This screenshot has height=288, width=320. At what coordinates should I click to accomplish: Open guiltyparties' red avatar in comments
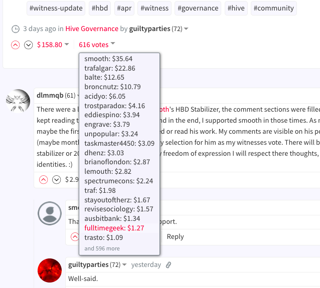[50, 270]
